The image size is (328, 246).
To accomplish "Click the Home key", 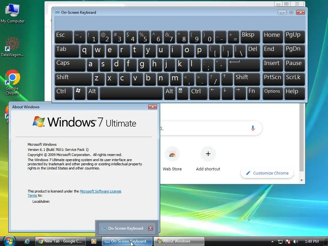I will coord(273,37).
